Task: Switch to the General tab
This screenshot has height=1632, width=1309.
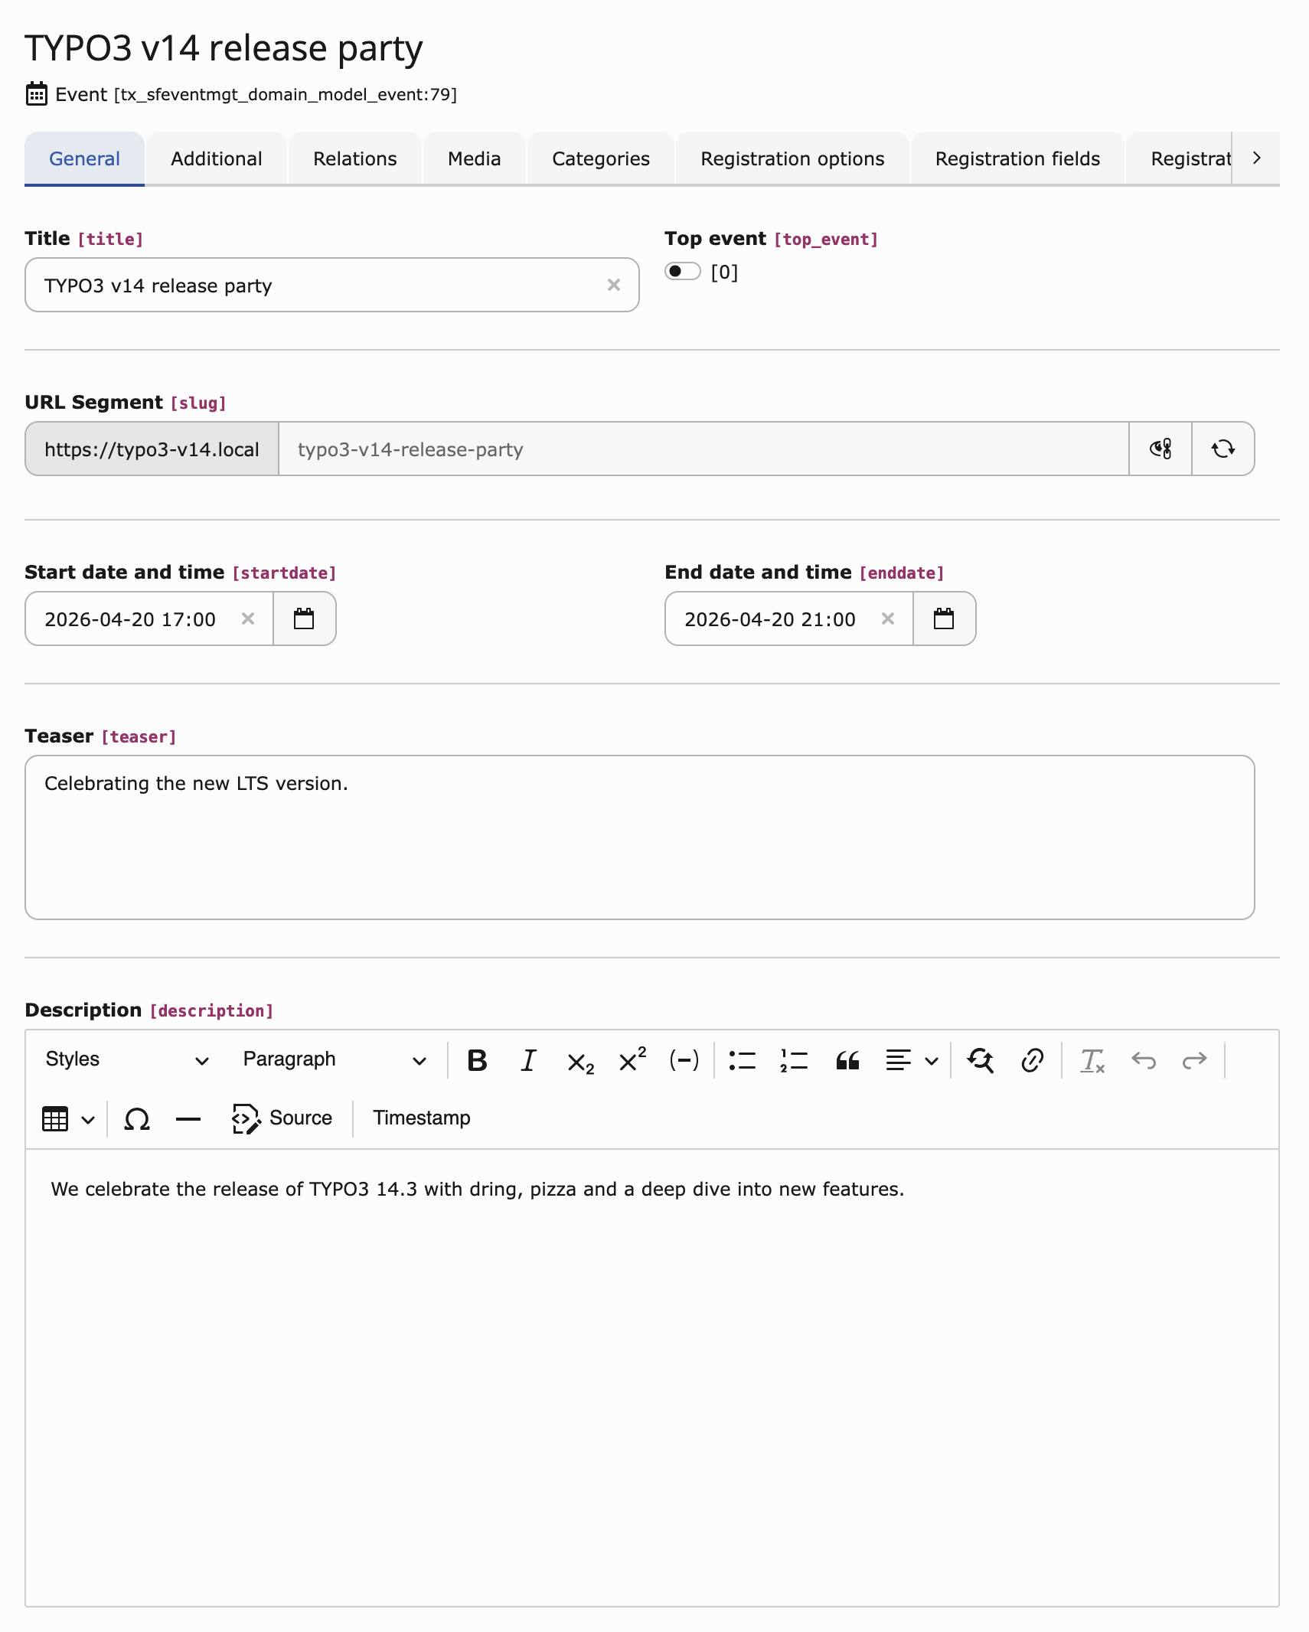Action: [x=84, y=158]
